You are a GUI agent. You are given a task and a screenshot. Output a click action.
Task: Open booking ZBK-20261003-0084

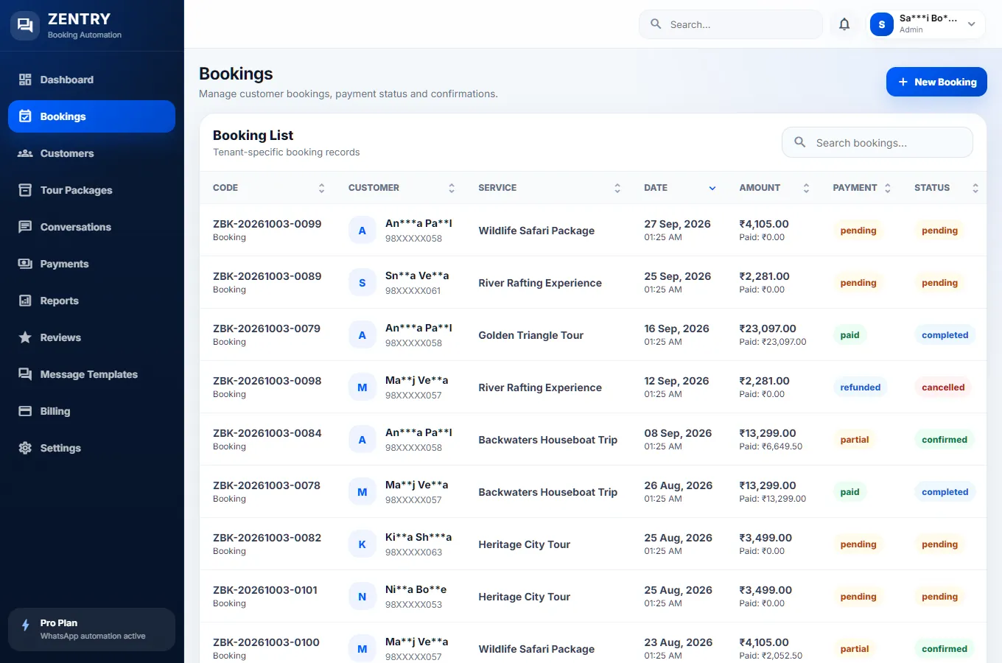click(x=267, y=433)
